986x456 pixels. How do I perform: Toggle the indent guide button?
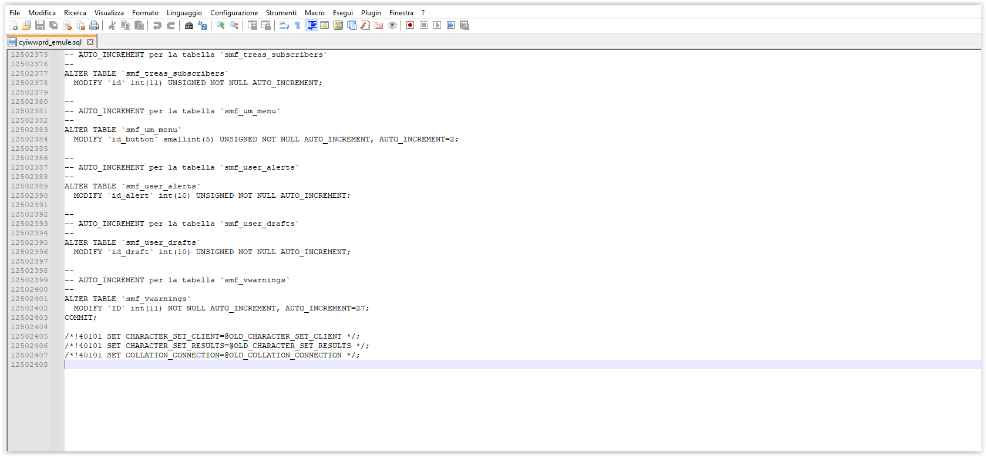311,25
